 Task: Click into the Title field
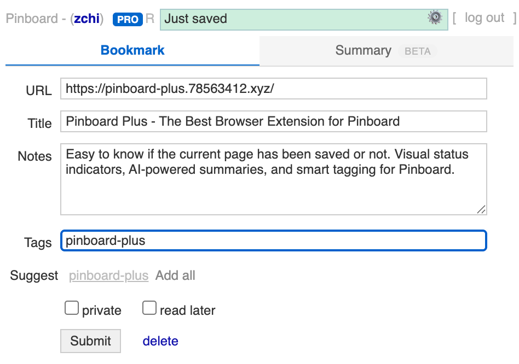tap(273, 121)
